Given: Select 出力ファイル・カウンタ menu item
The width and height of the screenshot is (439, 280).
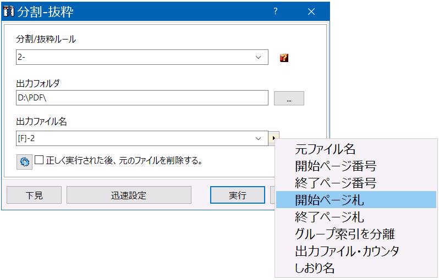Looking at the screenshot, I should coord(356,251).
